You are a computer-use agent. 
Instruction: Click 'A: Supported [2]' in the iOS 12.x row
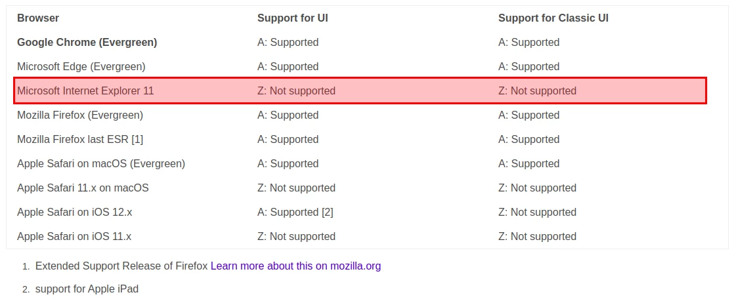click(x=295, y=212)
